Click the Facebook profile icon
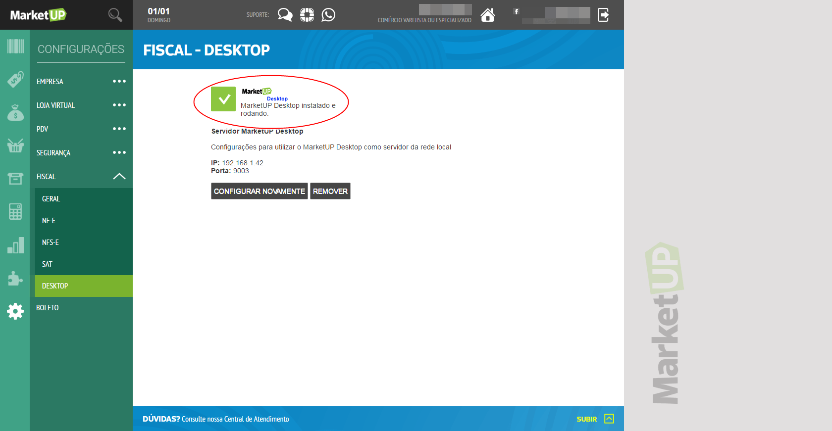This screenshot has width=832, height=431. pos(517,11)
